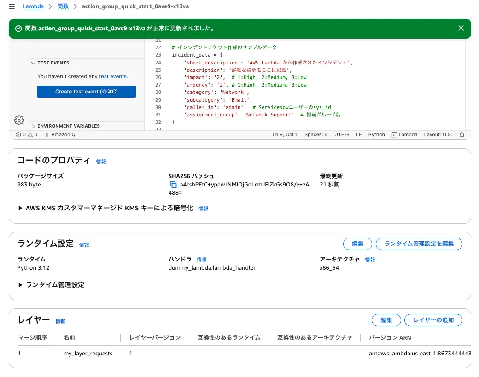Click 名前 column header in layers table

point(70,337)
